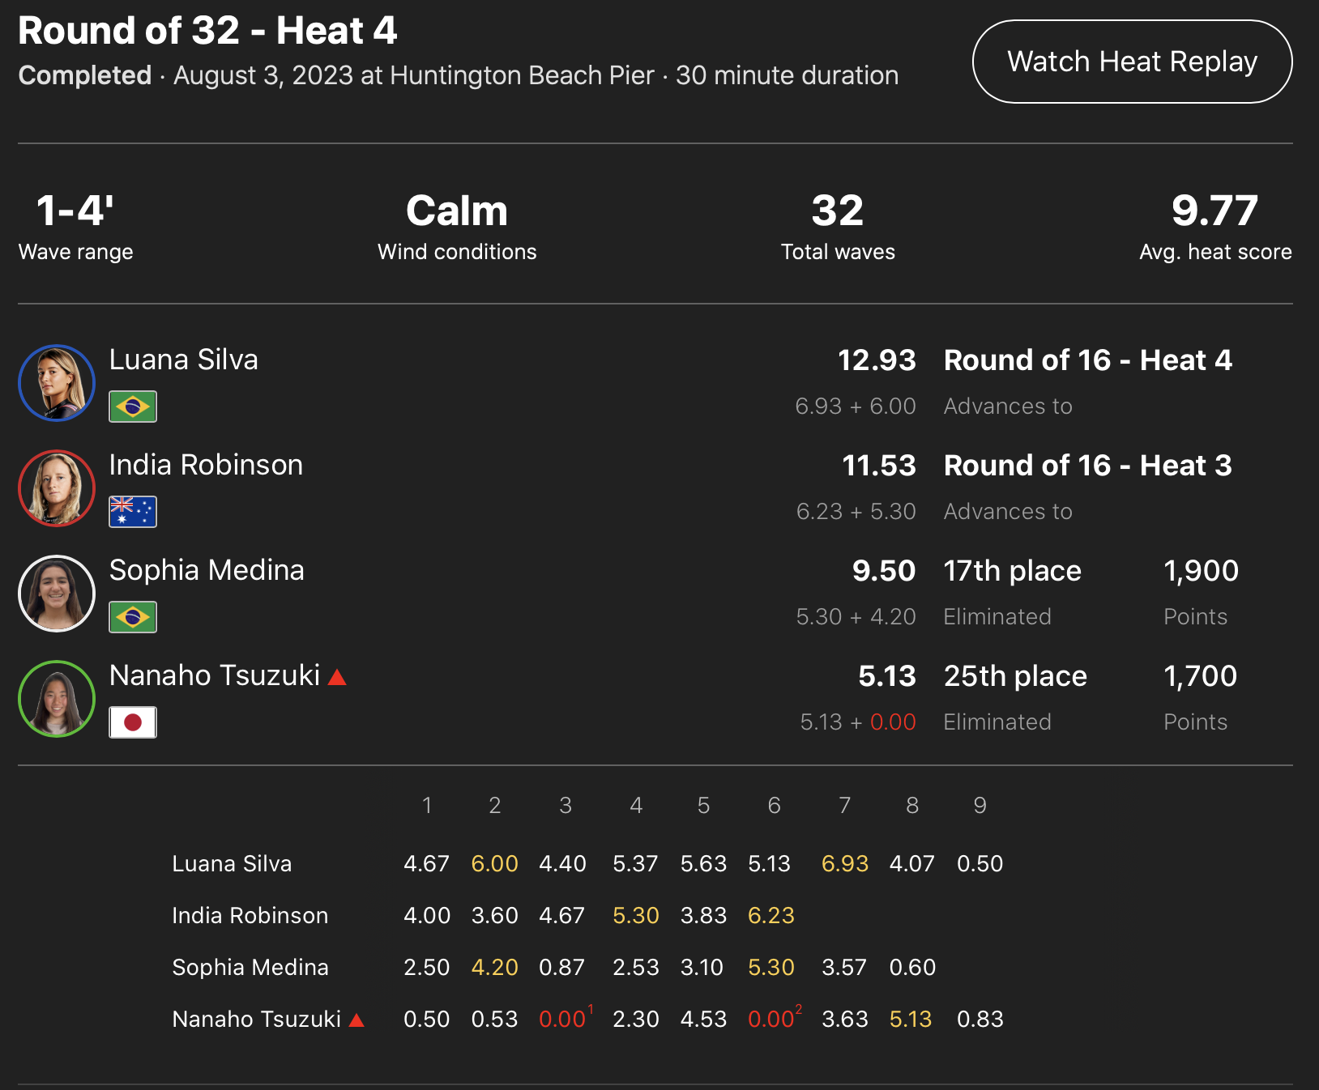
Task: Click Tsuzuki's first red 0.00 interference score
Action: [562, 1020]
